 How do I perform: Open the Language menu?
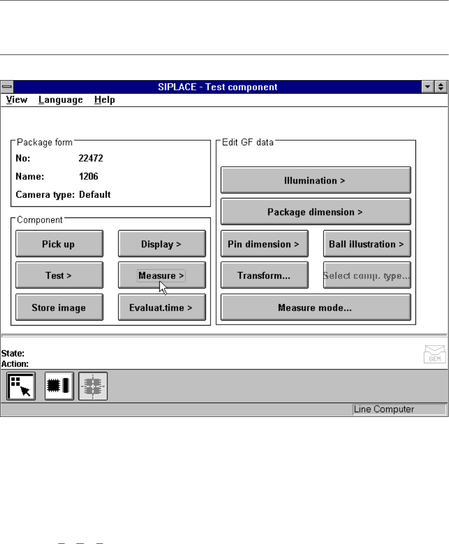coord(61,100)
